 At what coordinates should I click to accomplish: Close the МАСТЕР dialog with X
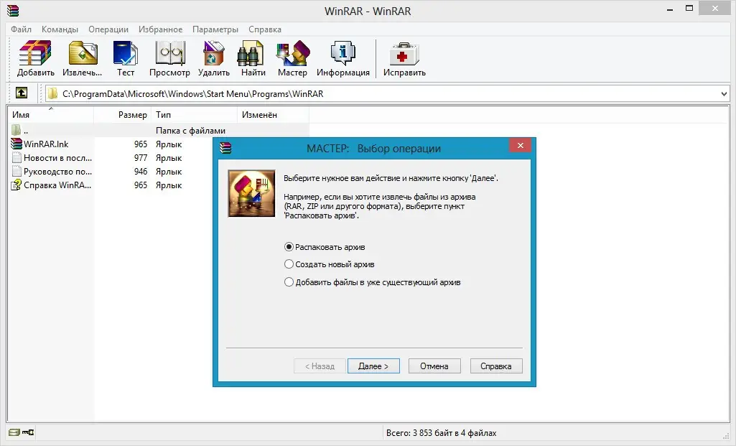(520, 146)
